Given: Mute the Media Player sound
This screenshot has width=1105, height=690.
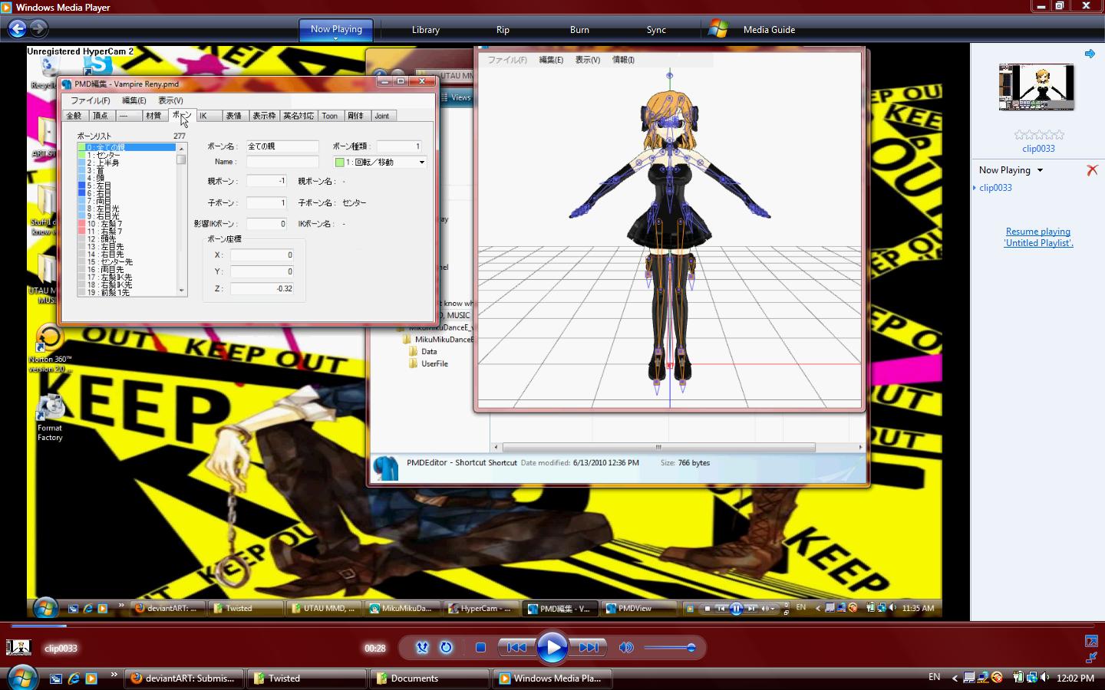Looking at the screenshot, I should pos(626,647).
